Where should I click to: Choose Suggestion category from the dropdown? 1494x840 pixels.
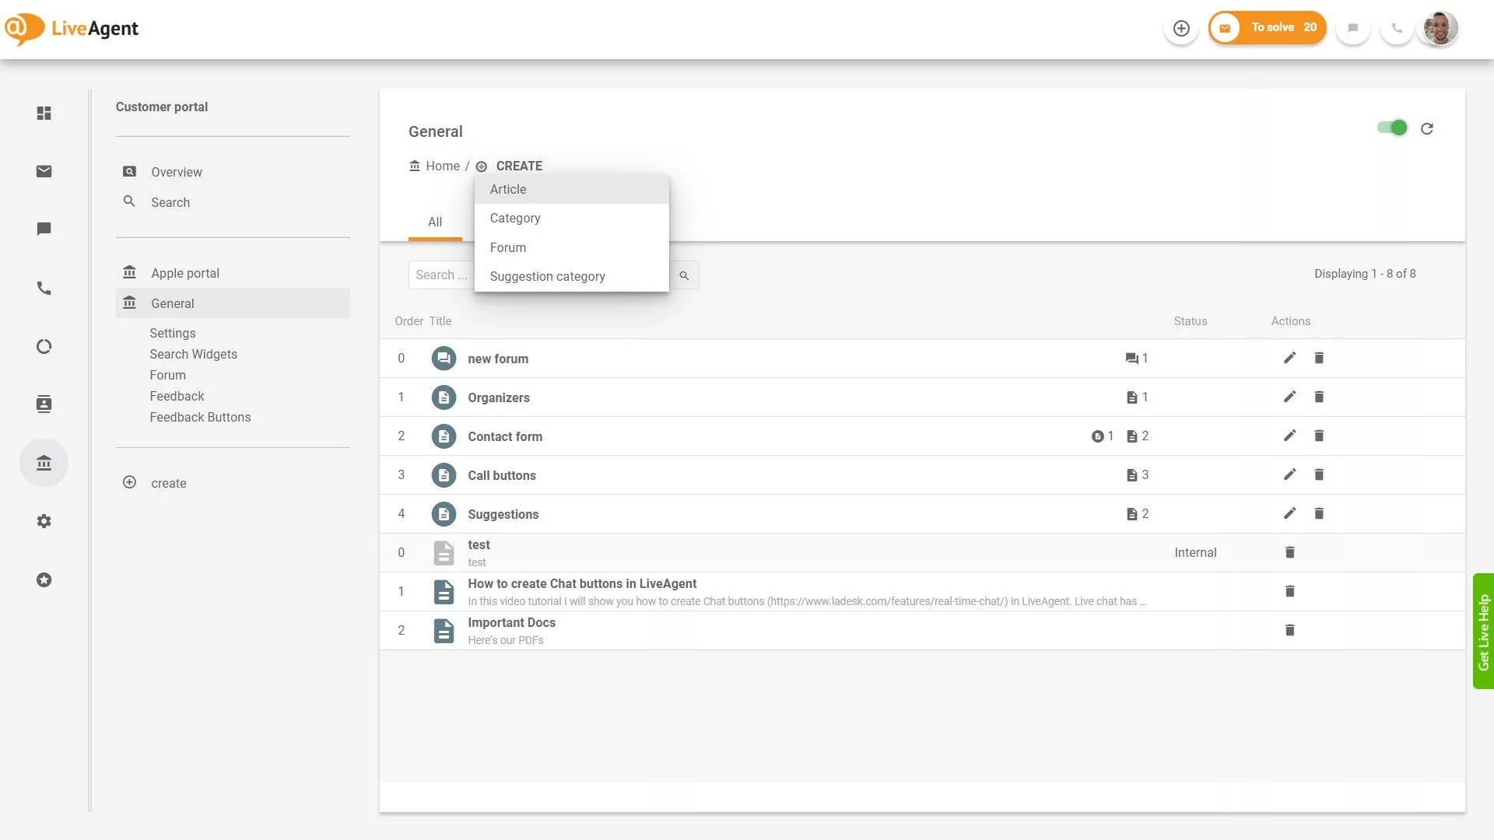tap(547, 276)
